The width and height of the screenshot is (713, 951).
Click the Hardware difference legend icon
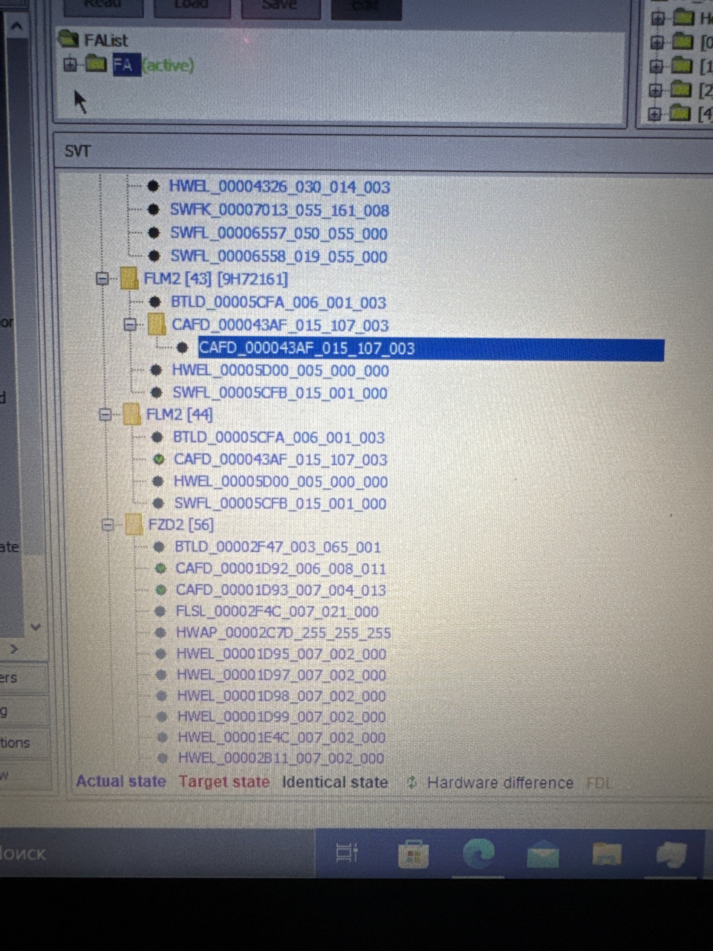click(x=411, y=782)
